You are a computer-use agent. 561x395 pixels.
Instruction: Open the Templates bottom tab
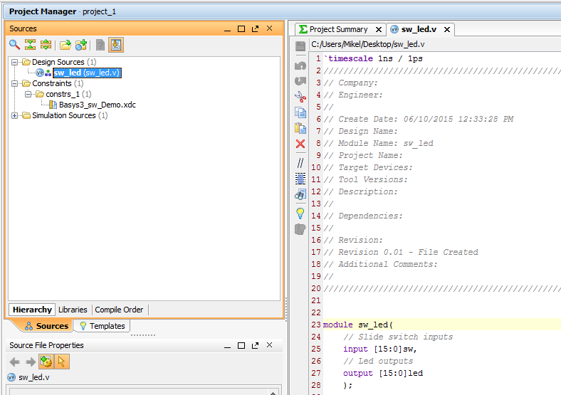pos(102,326)
